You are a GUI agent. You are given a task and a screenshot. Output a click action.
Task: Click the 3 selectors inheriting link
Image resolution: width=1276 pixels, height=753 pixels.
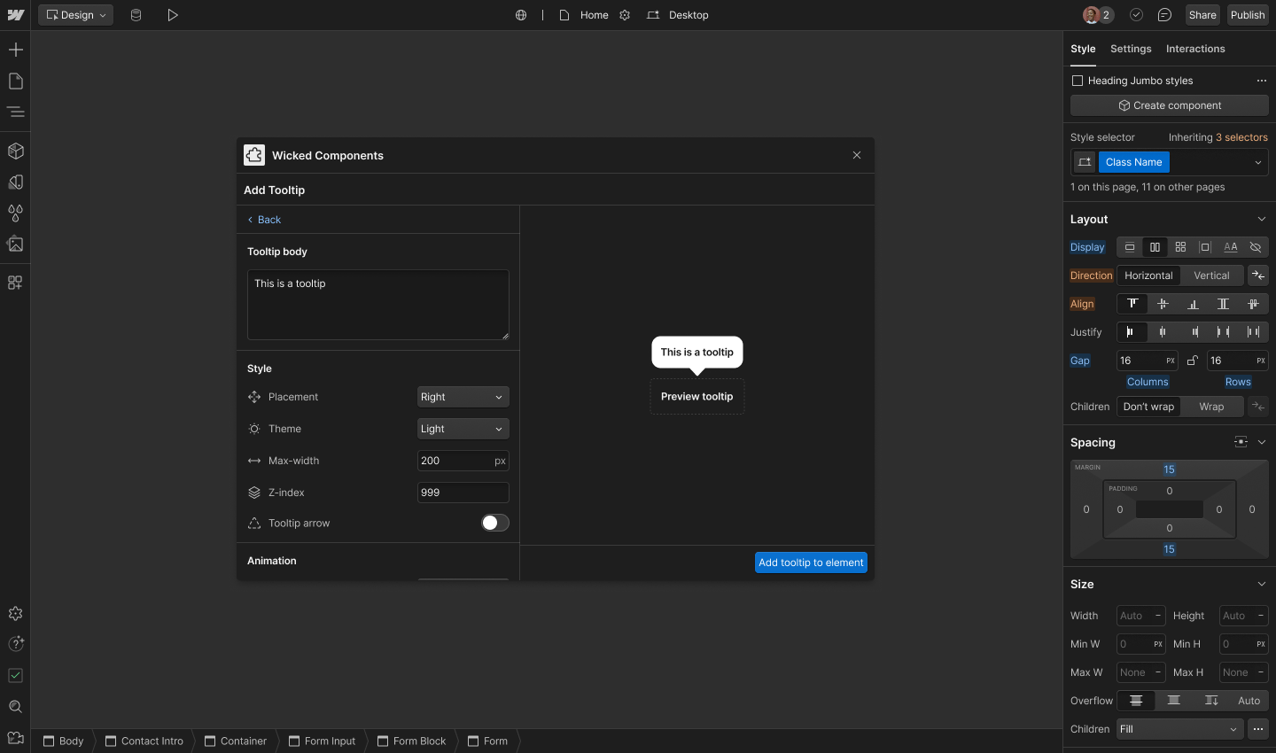(1241, 137)
